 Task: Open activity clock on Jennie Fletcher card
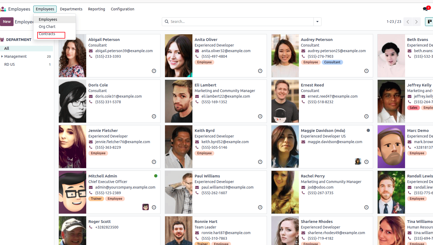click(x=154, y=162)
